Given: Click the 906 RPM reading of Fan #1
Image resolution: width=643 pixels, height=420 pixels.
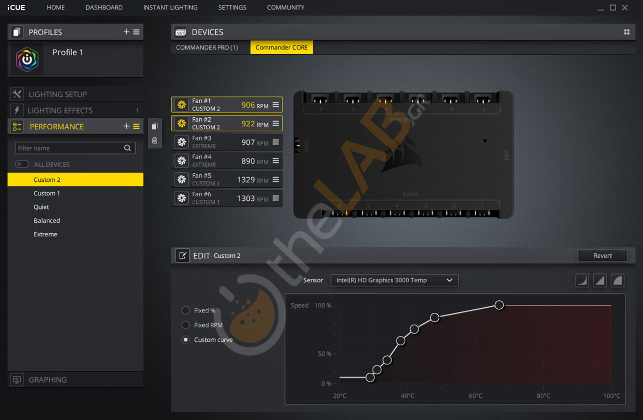Looking at the screenshot, I should tap(255, 105).
